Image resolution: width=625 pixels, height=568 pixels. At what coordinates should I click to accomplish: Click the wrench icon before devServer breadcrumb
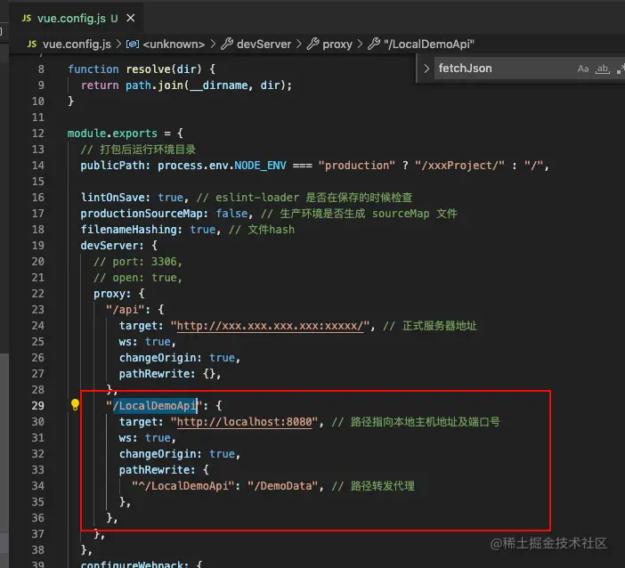coord(227,44)
